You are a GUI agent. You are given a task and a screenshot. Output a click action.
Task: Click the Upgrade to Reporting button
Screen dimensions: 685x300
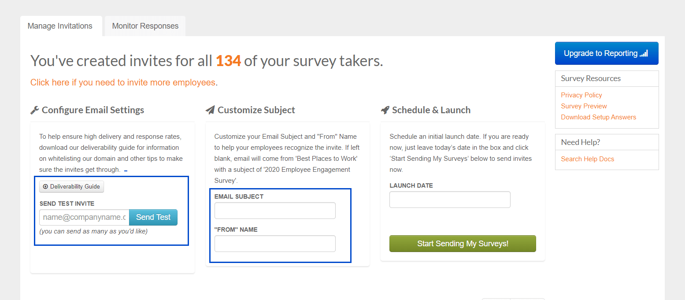pos(607,53)
